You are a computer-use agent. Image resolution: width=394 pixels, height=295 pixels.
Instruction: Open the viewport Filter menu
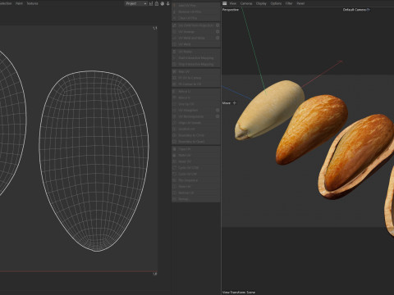[x=289, y=3]
